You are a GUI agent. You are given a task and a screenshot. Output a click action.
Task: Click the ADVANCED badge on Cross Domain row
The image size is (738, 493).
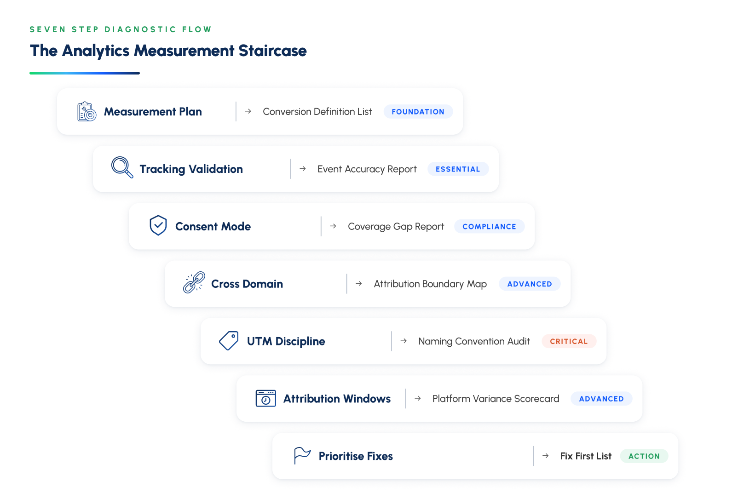pyautogui.click(x=530, y=284)
